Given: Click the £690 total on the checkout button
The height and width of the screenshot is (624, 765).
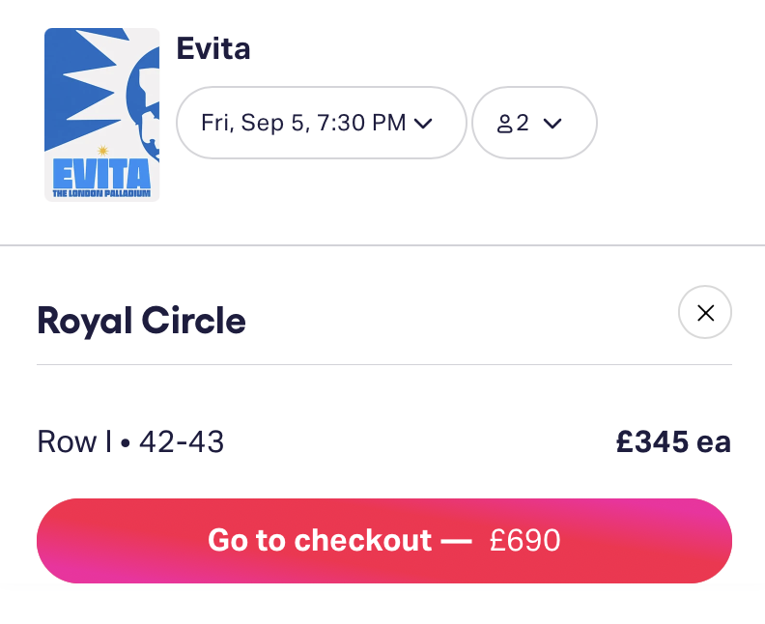Looking at the screenshot, I should click(x=524, y=540).
